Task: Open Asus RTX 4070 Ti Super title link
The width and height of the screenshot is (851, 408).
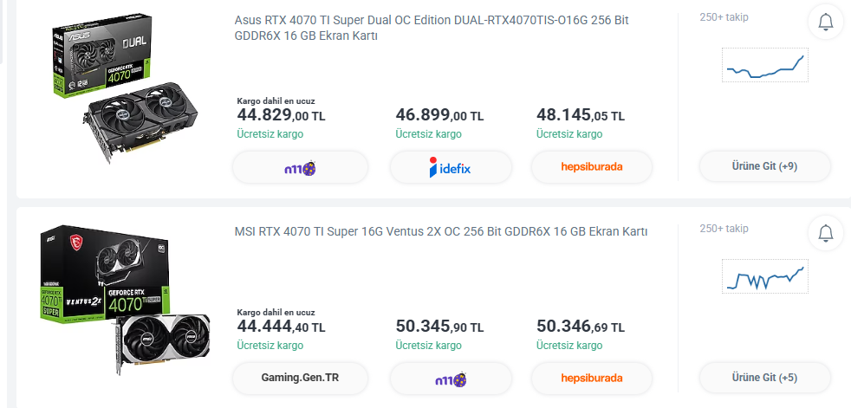Action: pos(431,28)
